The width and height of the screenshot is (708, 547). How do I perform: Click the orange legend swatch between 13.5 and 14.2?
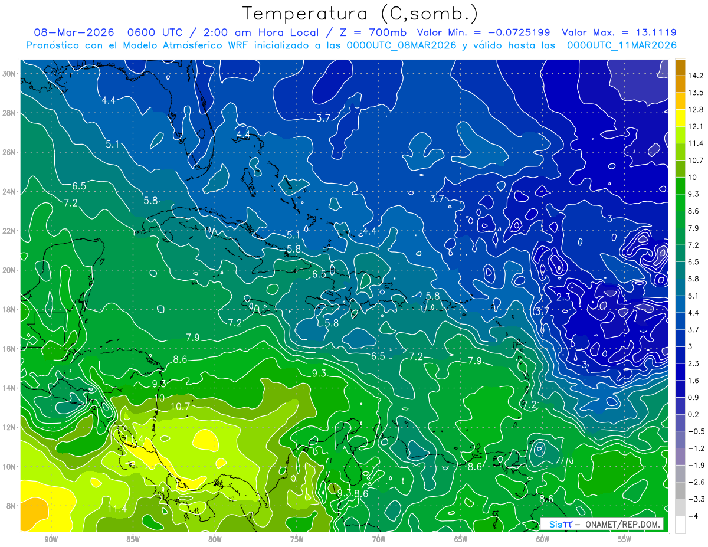click(x=680, y=84)
